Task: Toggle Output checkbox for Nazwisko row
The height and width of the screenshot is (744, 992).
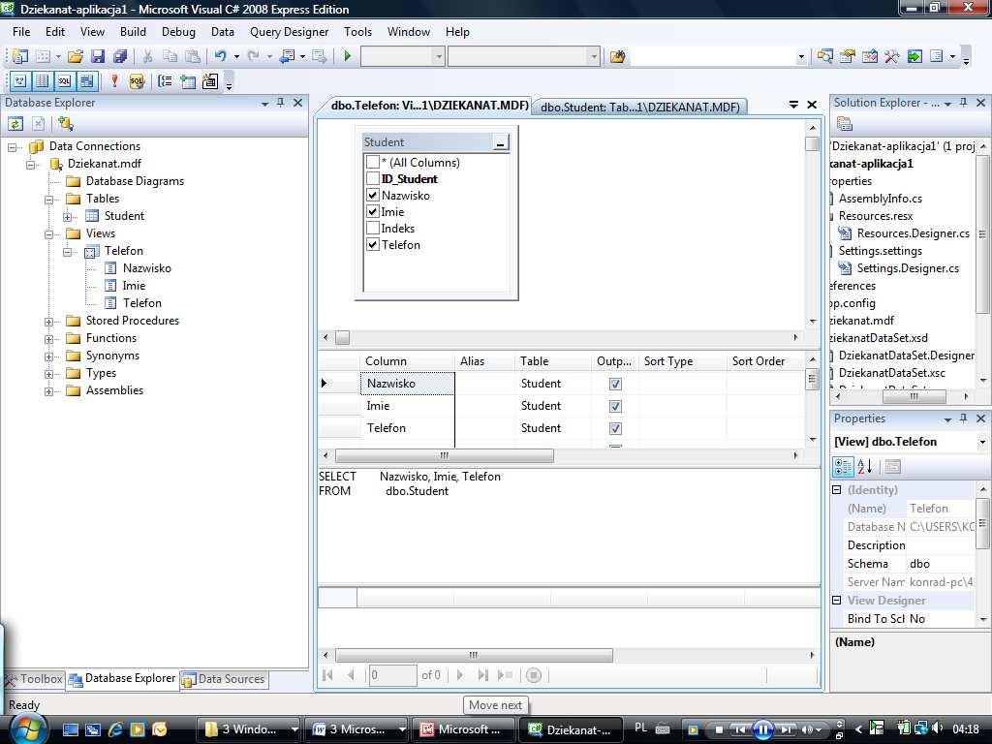Action: (615, 384)
